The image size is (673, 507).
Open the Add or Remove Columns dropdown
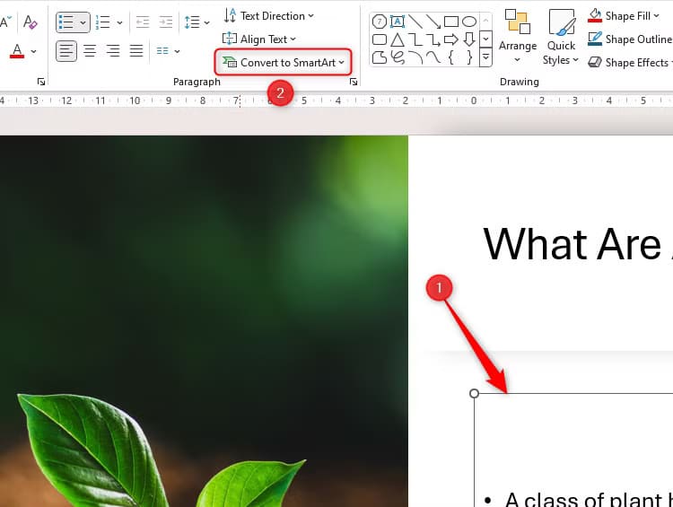click(x=168, y=51)
